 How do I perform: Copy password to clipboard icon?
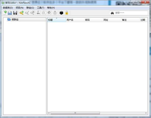click(44, 13)
